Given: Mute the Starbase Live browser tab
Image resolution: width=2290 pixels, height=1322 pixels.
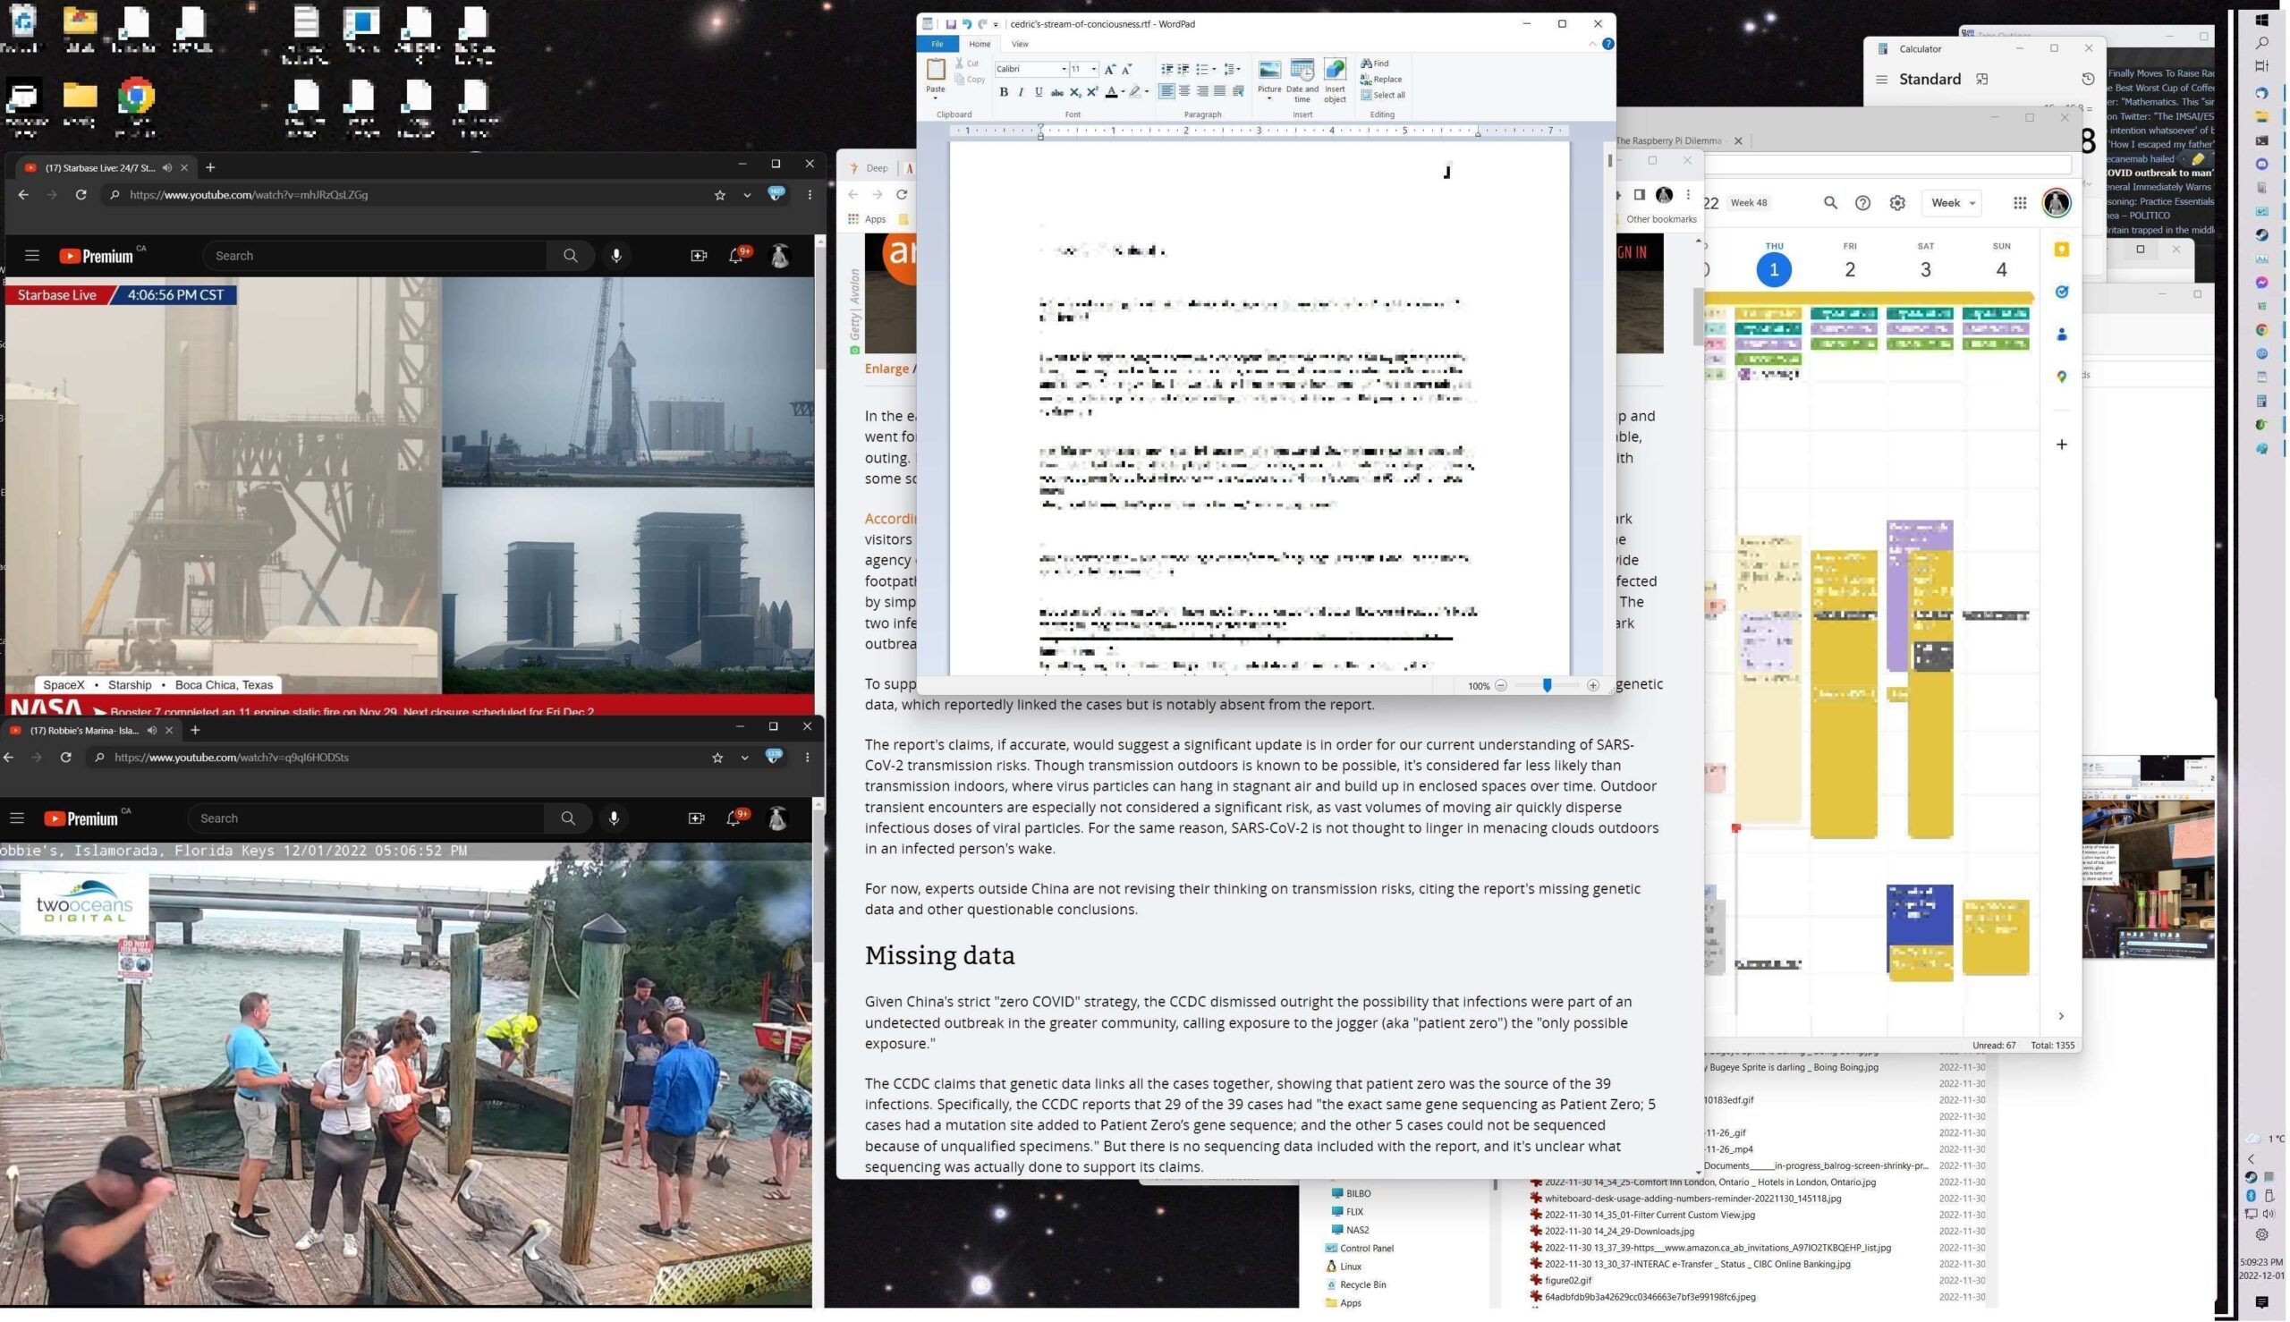Looking at the screenshot, I should (x=167, y=168).
